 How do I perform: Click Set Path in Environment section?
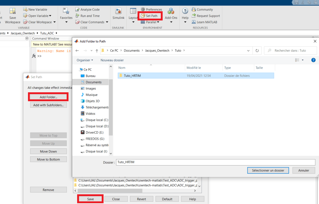pos(149,16)
